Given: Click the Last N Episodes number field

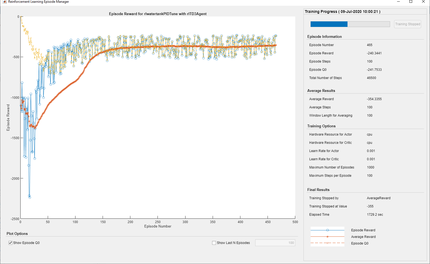Looking at the screenshot, I should pyautogui.click(x=275, y=243).
